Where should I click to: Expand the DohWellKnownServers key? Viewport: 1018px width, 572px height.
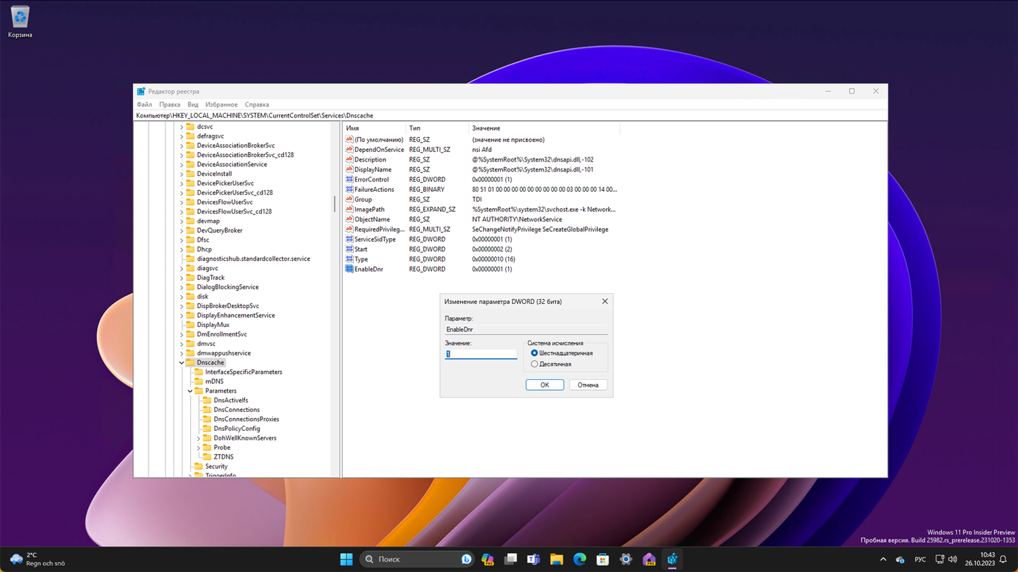[x=198, y=438]
